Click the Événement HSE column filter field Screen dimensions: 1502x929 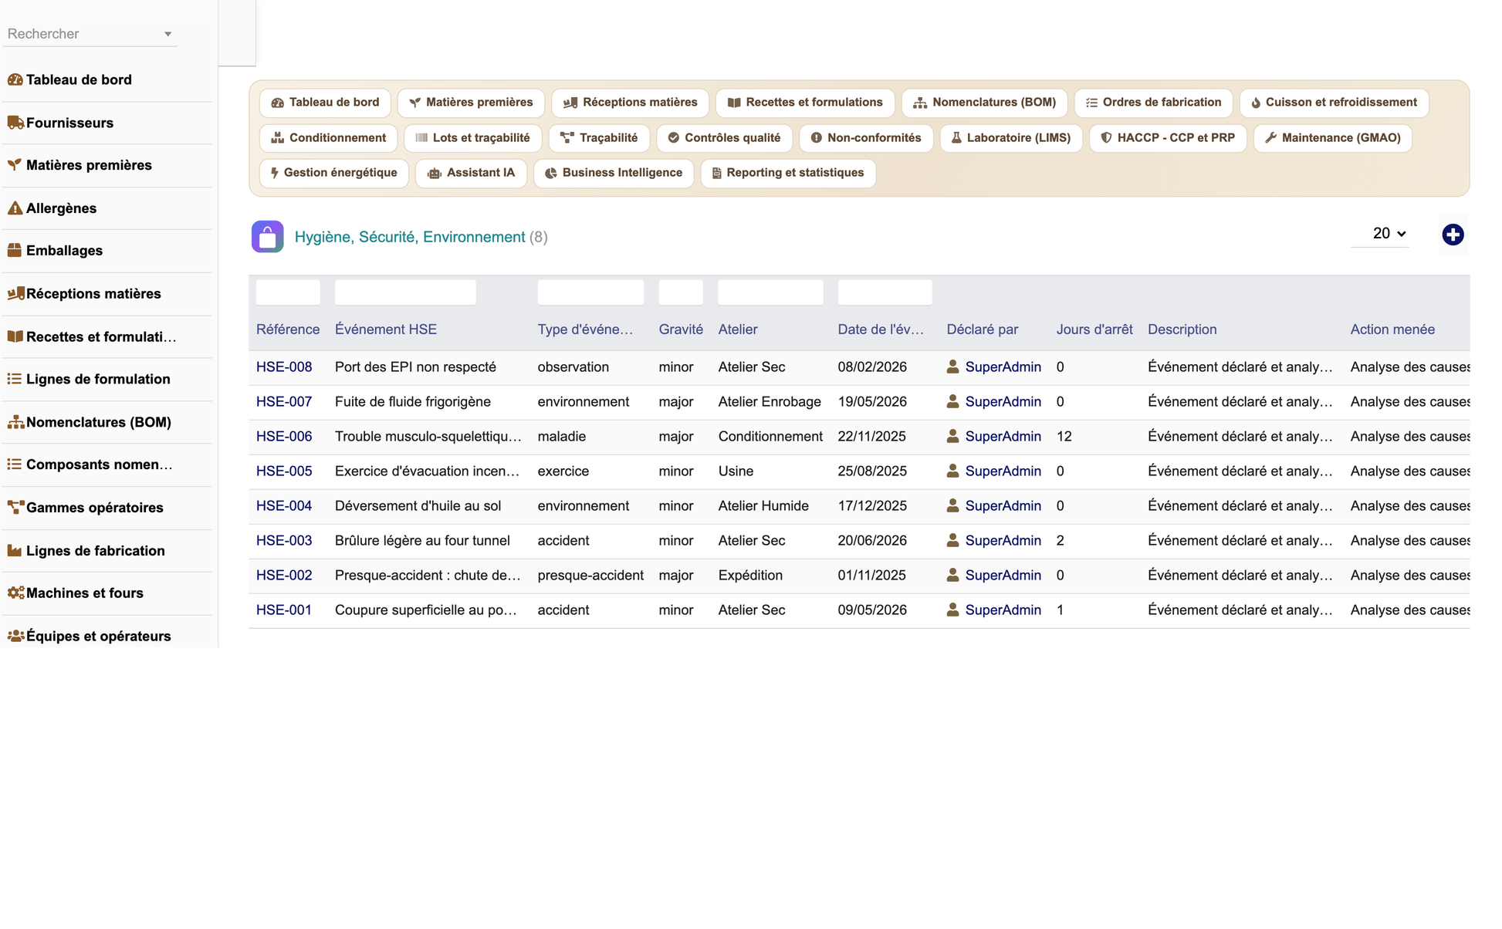coord(405,292)
